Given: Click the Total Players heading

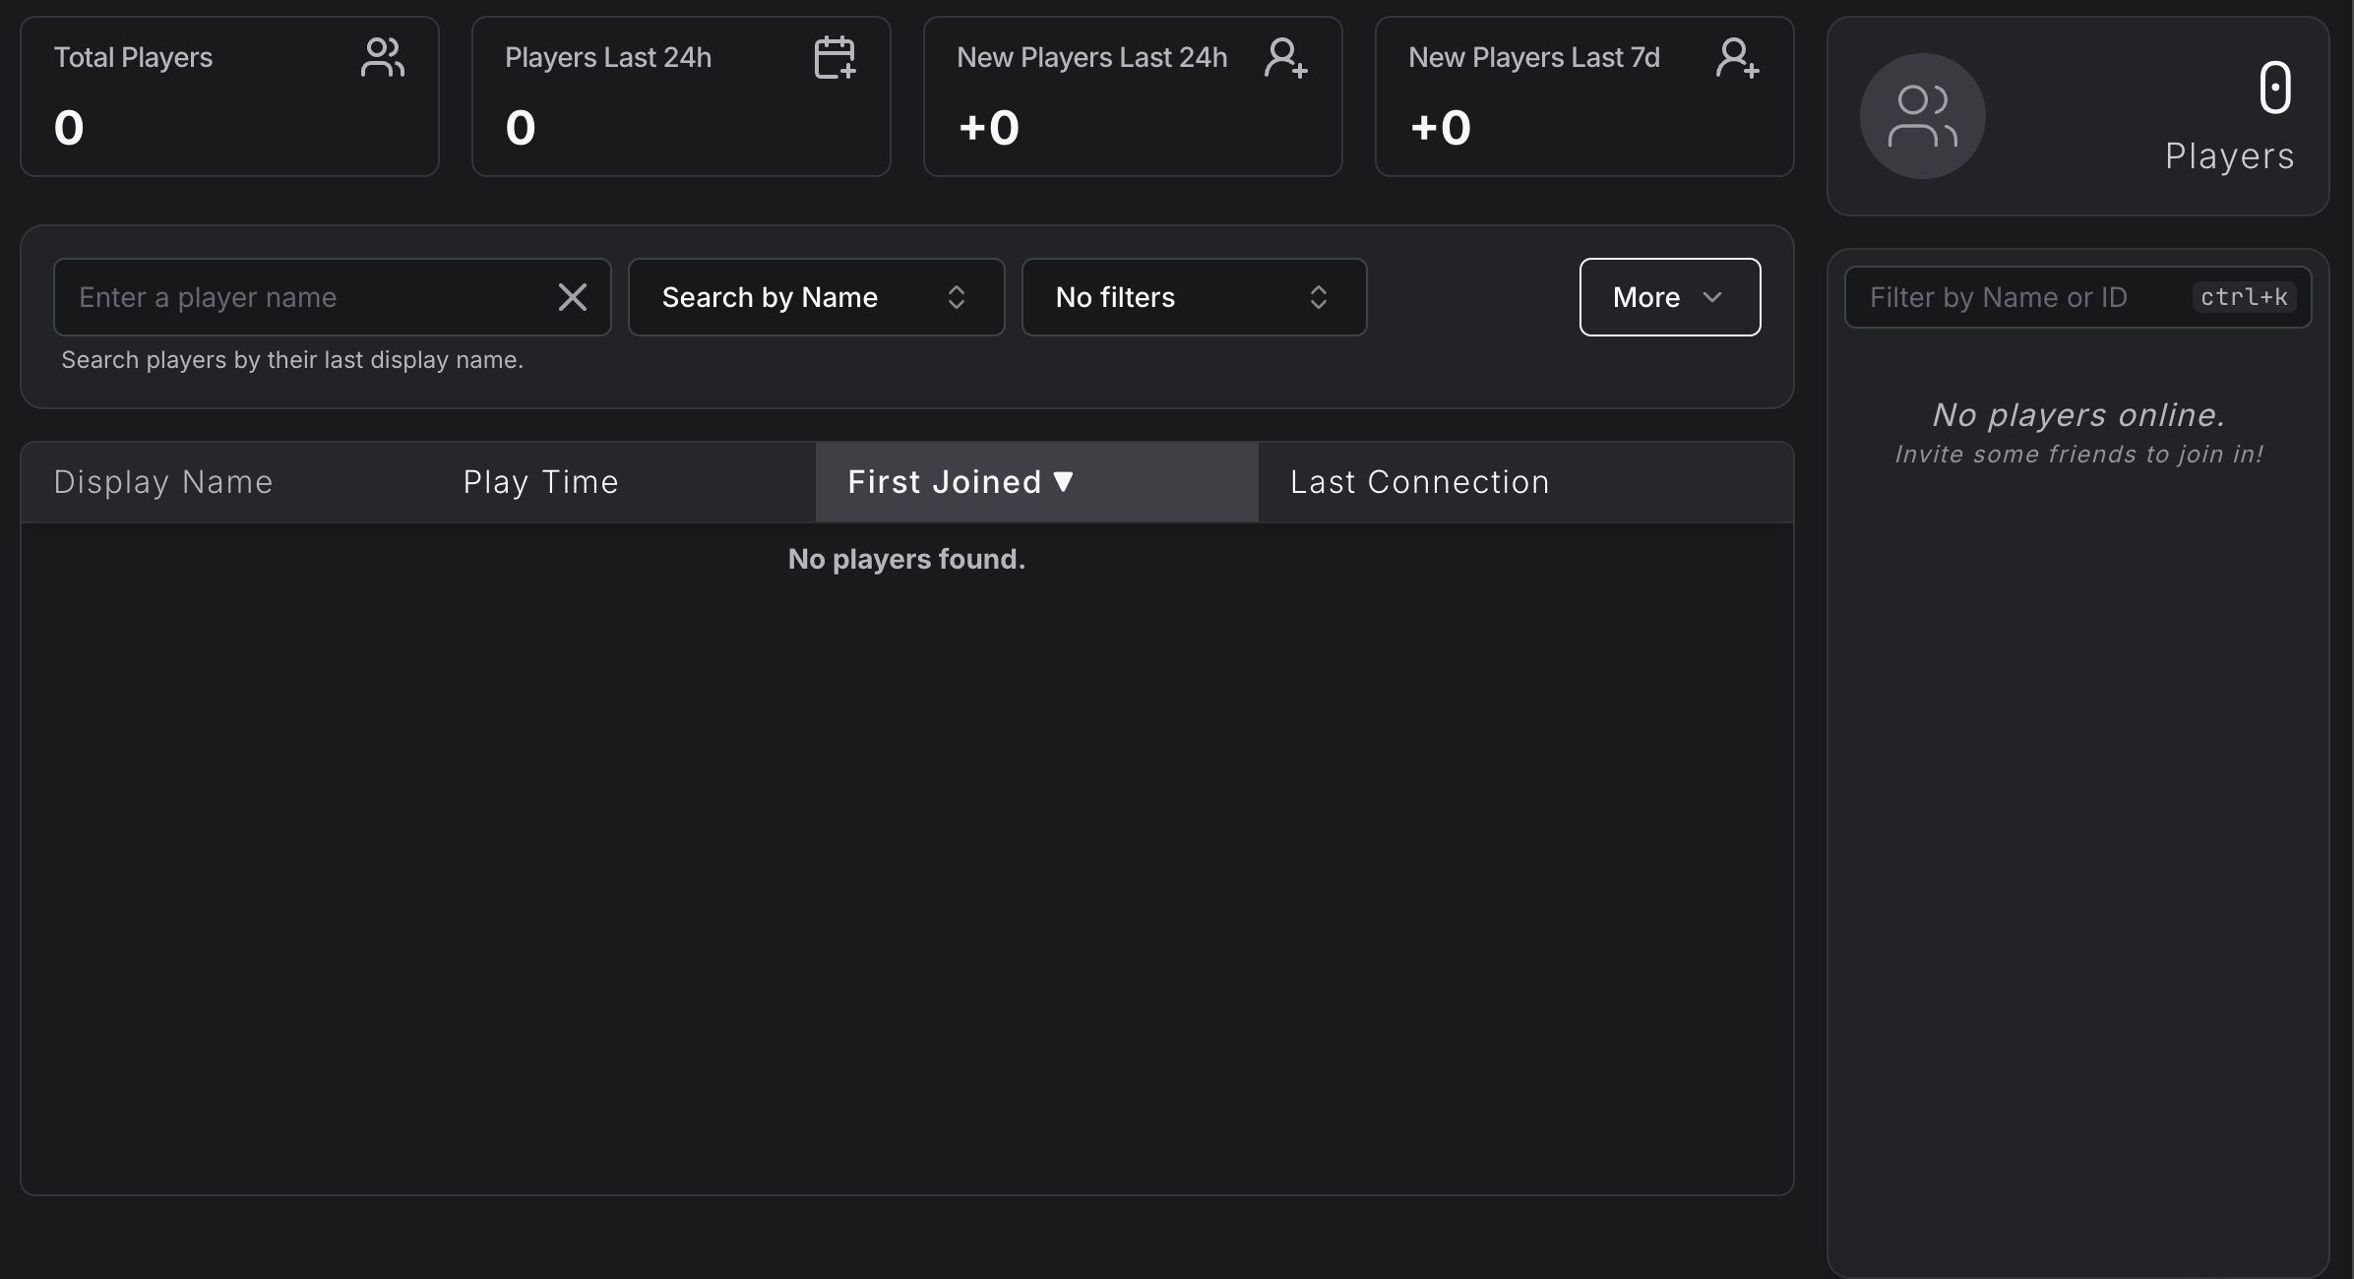Looking at the screenshot, I should tap(133, 57).
